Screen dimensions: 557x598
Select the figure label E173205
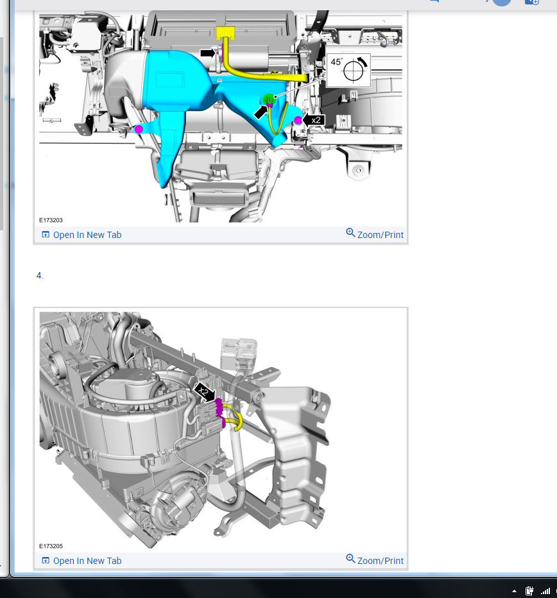click(51, 546)
